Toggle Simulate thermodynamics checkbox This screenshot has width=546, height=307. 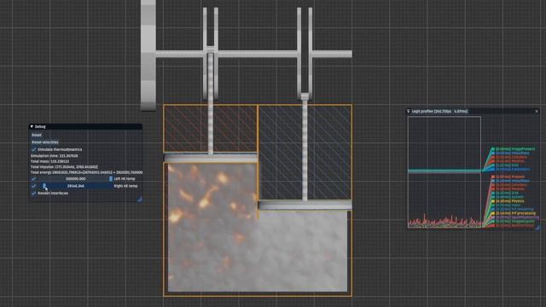(x=33, y=149)
